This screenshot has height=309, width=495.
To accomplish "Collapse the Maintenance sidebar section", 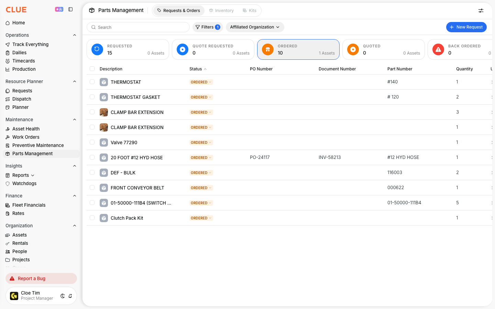I will 75,119.
